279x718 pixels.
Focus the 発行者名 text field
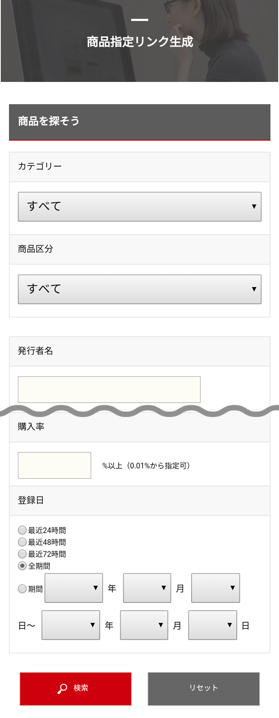(109, 389)
